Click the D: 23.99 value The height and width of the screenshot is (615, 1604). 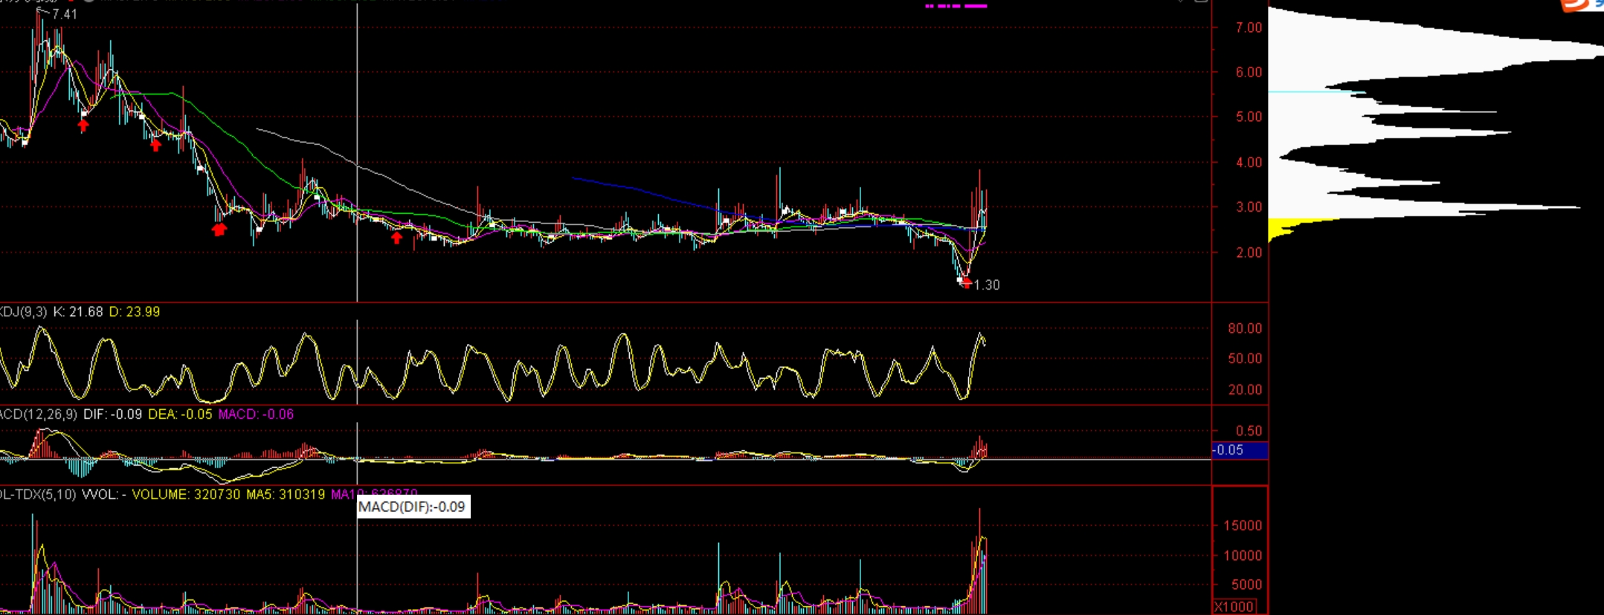(x=135, y=312)
